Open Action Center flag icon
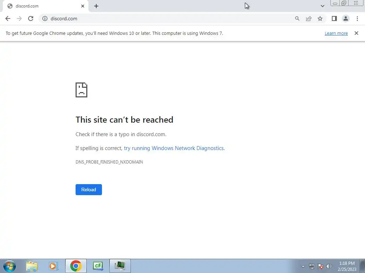Image resolution: width=365 pixels, height=273 pixels. 320,266
